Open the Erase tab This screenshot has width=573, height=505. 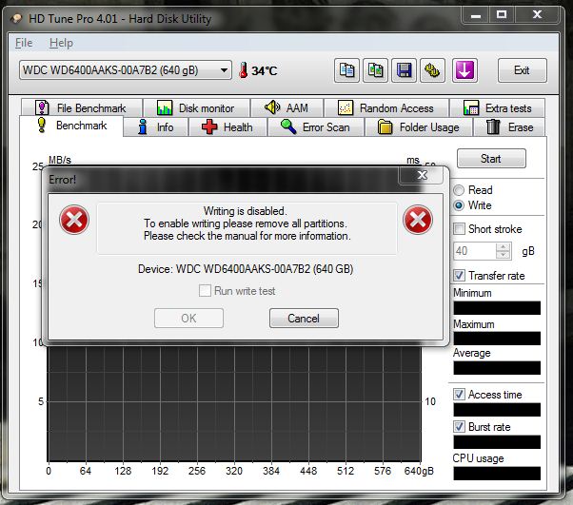point(509,127)
